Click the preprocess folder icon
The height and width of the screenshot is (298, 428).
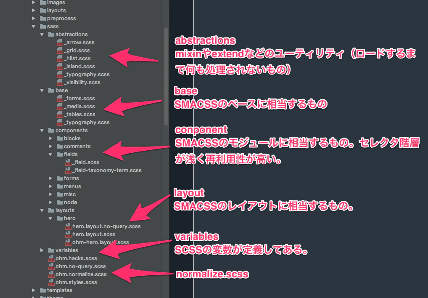[43, 18]
